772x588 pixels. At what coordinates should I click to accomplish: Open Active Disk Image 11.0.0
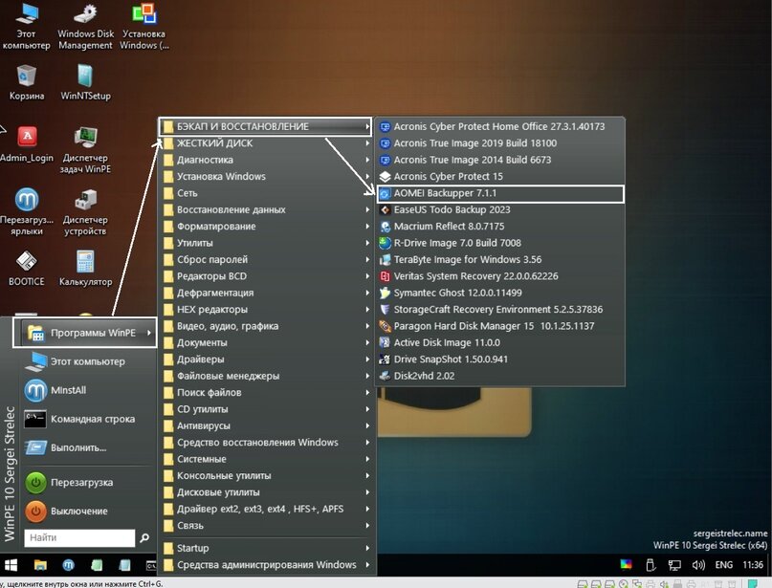click(500, 343)
